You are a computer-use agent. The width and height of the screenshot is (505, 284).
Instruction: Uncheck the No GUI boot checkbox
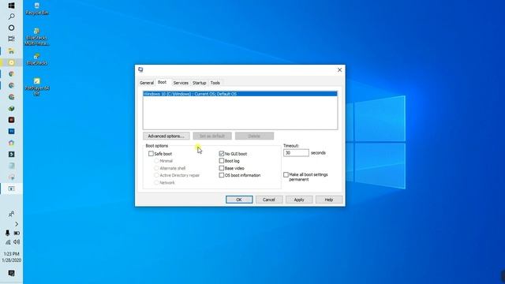(x=221, y=154)
